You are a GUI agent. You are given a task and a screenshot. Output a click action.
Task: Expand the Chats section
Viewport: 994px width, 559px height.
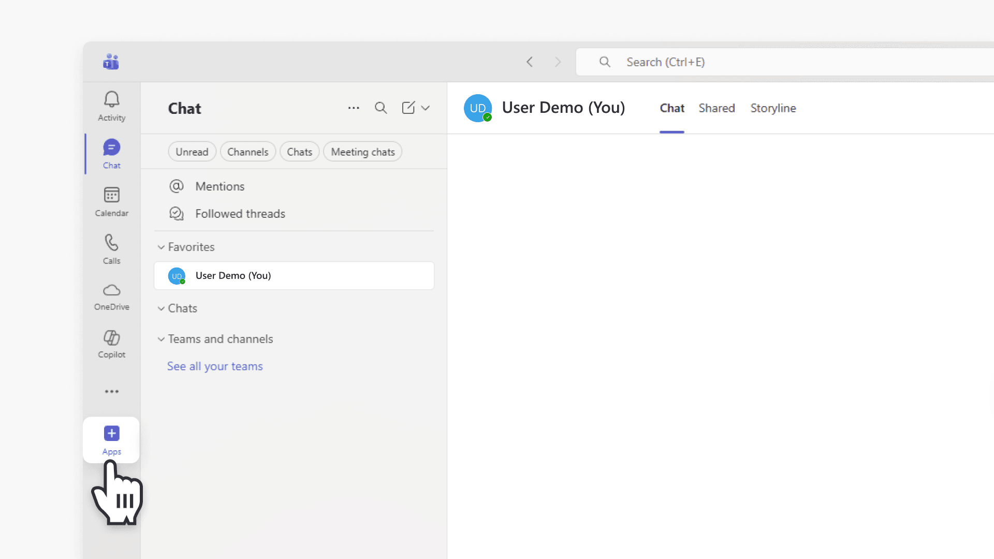click(x=161, y=308)
